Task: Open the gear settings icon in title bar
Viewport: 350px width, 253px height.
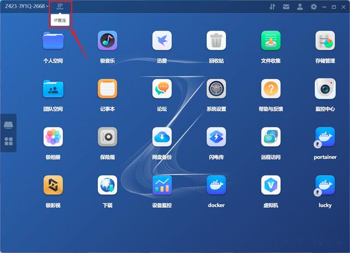Action: [x=313, y=7]
